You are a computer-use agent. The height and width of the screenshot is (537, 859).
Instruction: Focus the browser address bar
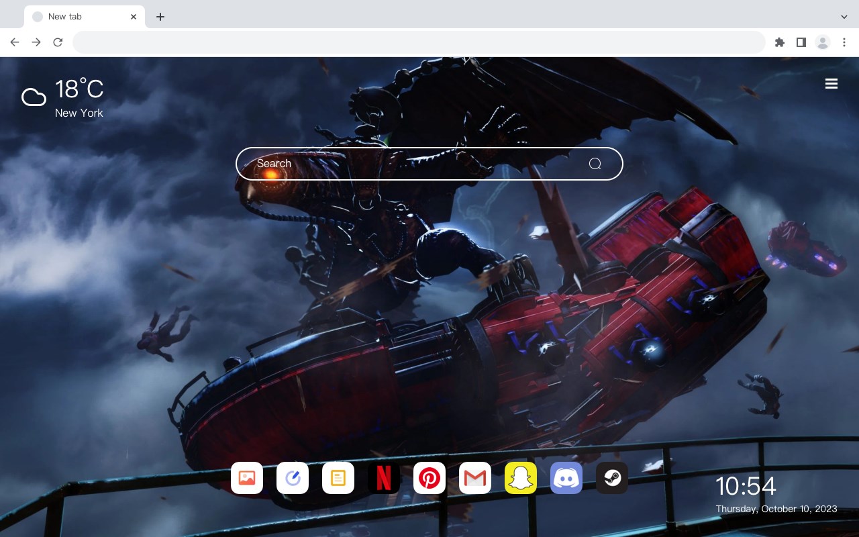pyautogui.click(x=419, y=42)
